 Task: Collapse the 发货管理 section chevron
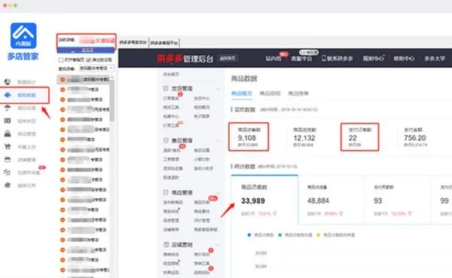[x=218, y=88]
